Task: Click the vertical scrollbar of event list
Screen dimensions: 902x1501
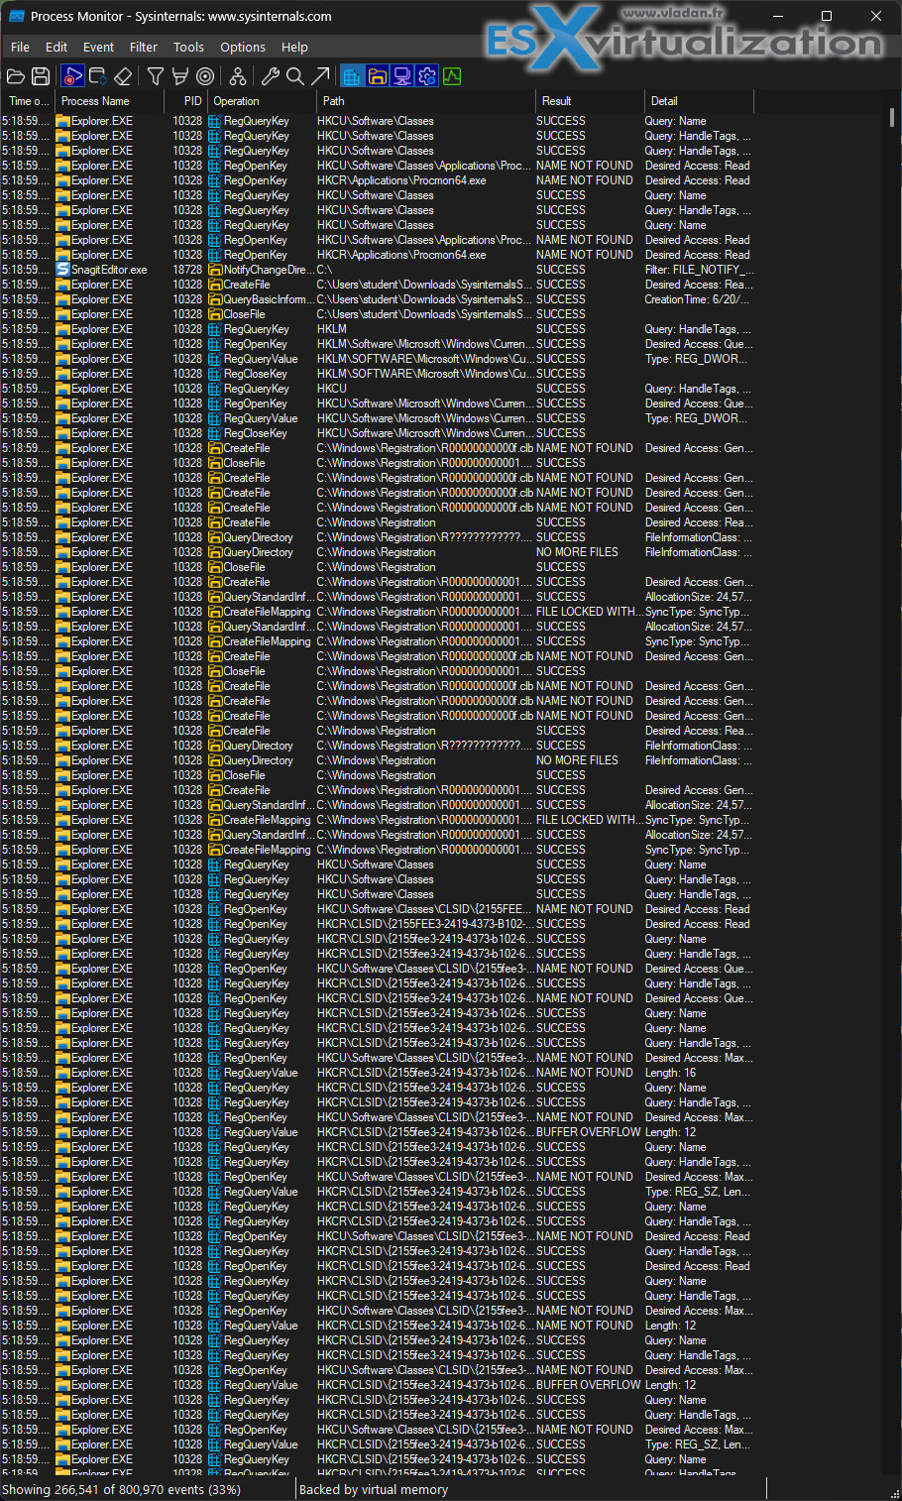Action: coord(892,793)
